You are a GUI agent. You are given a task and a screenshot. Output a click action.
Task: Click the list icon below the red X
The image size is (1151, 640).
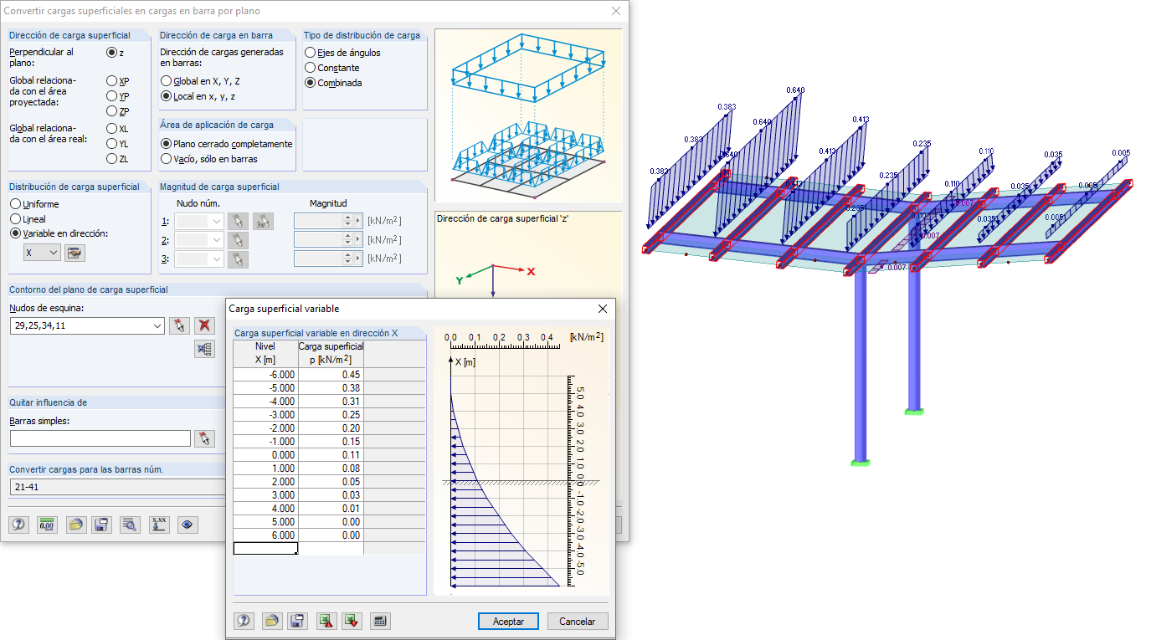coord(203,349)
